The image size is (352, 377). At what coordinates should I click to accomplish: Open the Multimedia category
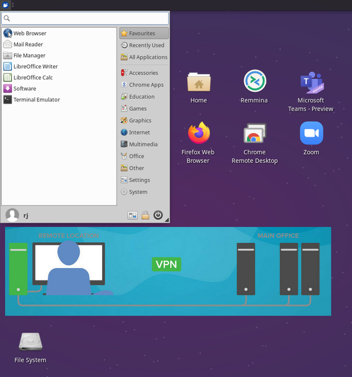pyautogui.click(x=144, y=144)
